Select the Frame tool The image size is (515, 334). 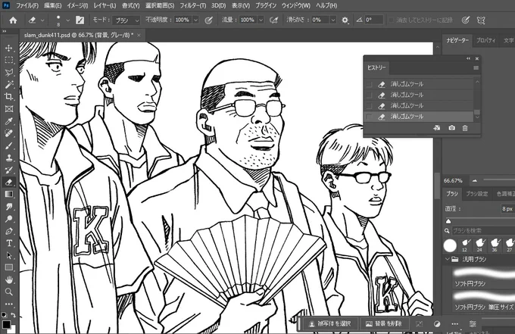tap(9, 109)
